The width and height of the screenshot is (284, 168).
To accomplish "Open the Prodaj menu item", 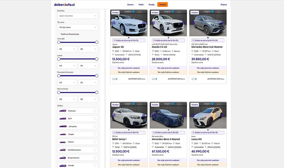I will point(151,5).
